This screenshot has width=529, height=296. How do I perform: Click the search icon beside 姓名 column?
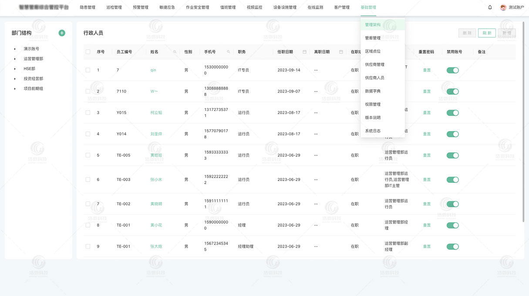pos(175,51)
